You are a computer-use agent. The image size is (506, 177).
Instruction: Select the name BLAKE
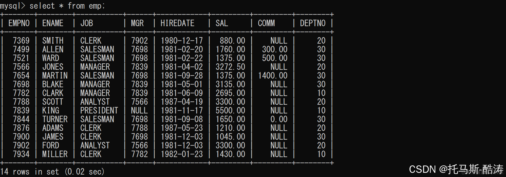pyautogui.click(x=53, y=84)
